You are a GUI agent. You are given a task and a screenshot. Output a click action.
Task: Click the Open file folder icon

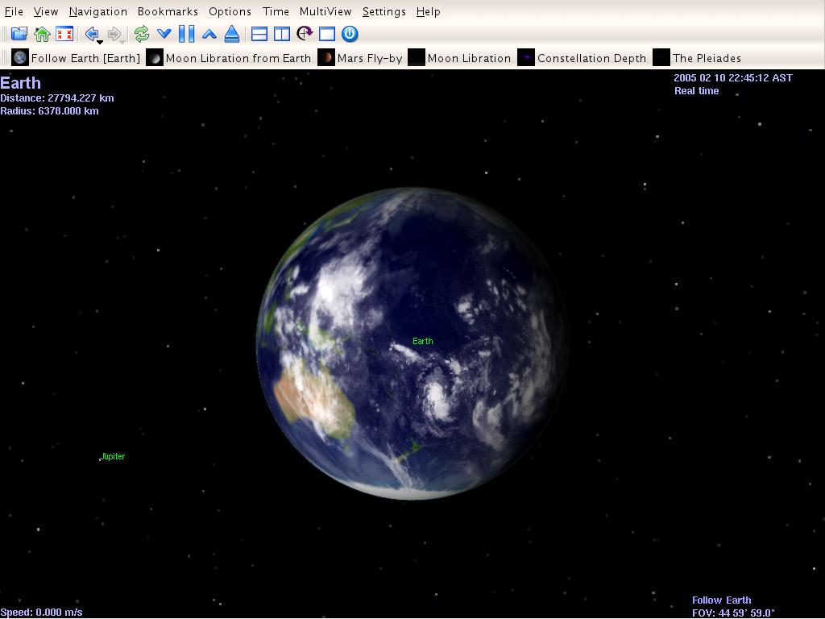click(x=19, y=34)
